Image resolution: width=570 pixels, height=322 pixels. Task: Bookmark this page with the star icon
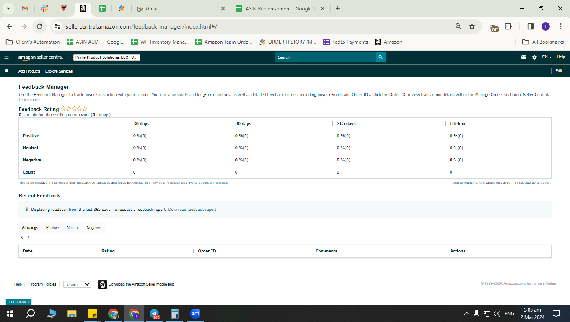coord(472,26)
